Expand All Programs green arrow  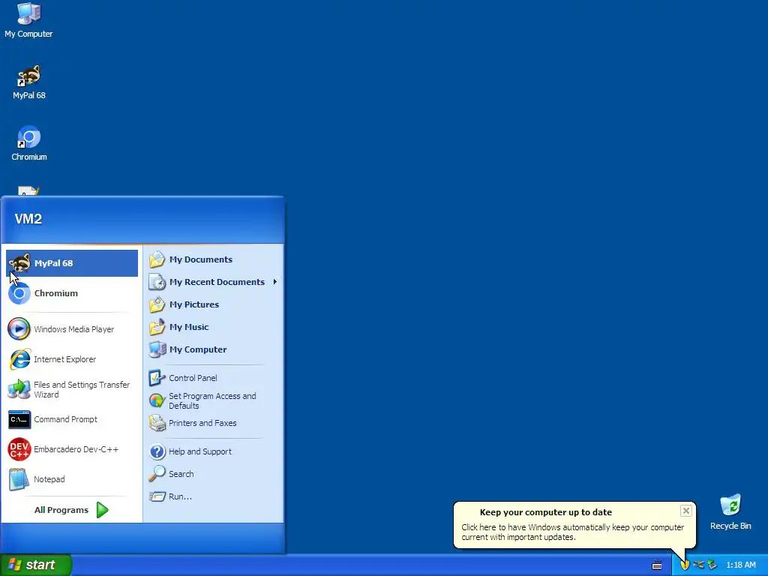coord(102,510)
